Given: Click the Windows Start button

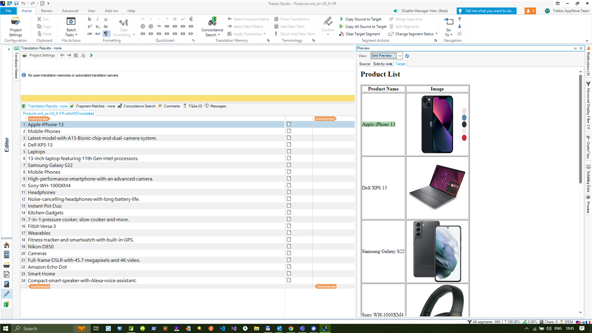Looking at the screenshot, I should pyautogui.click(x=6, y=328).
